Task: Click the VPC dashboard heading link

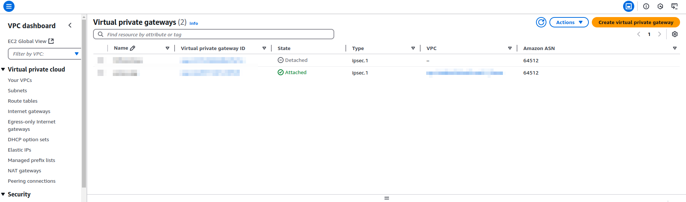Action: point(32,26)
